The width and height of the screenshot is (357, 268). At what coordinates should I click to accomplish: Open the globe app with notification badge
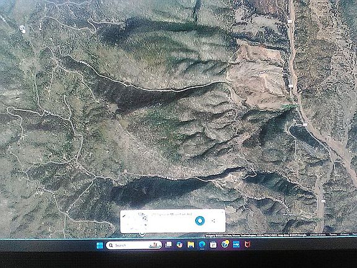point(225,244)
